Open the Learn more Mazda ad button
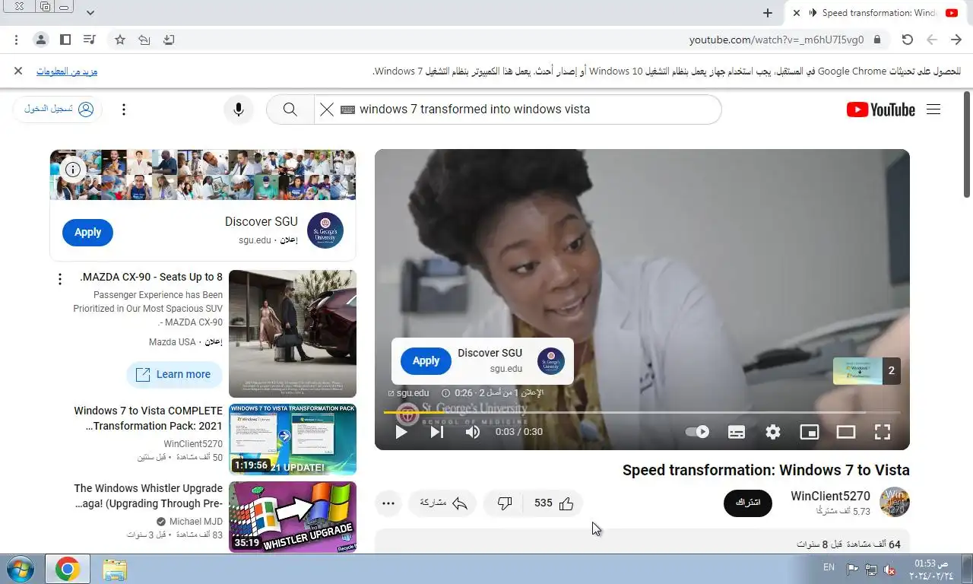973x584 pixels. pyautogui.click(x=174, y=374)
